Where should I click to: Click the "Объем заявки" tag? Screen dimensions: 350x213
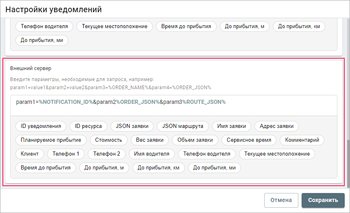(195, 140)
